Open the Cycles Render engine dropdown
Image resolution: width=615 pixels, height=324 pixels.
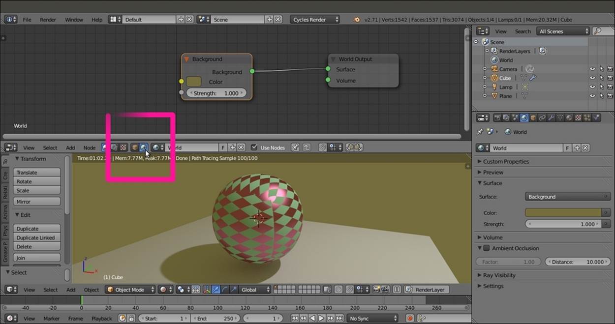click(315, 20)
